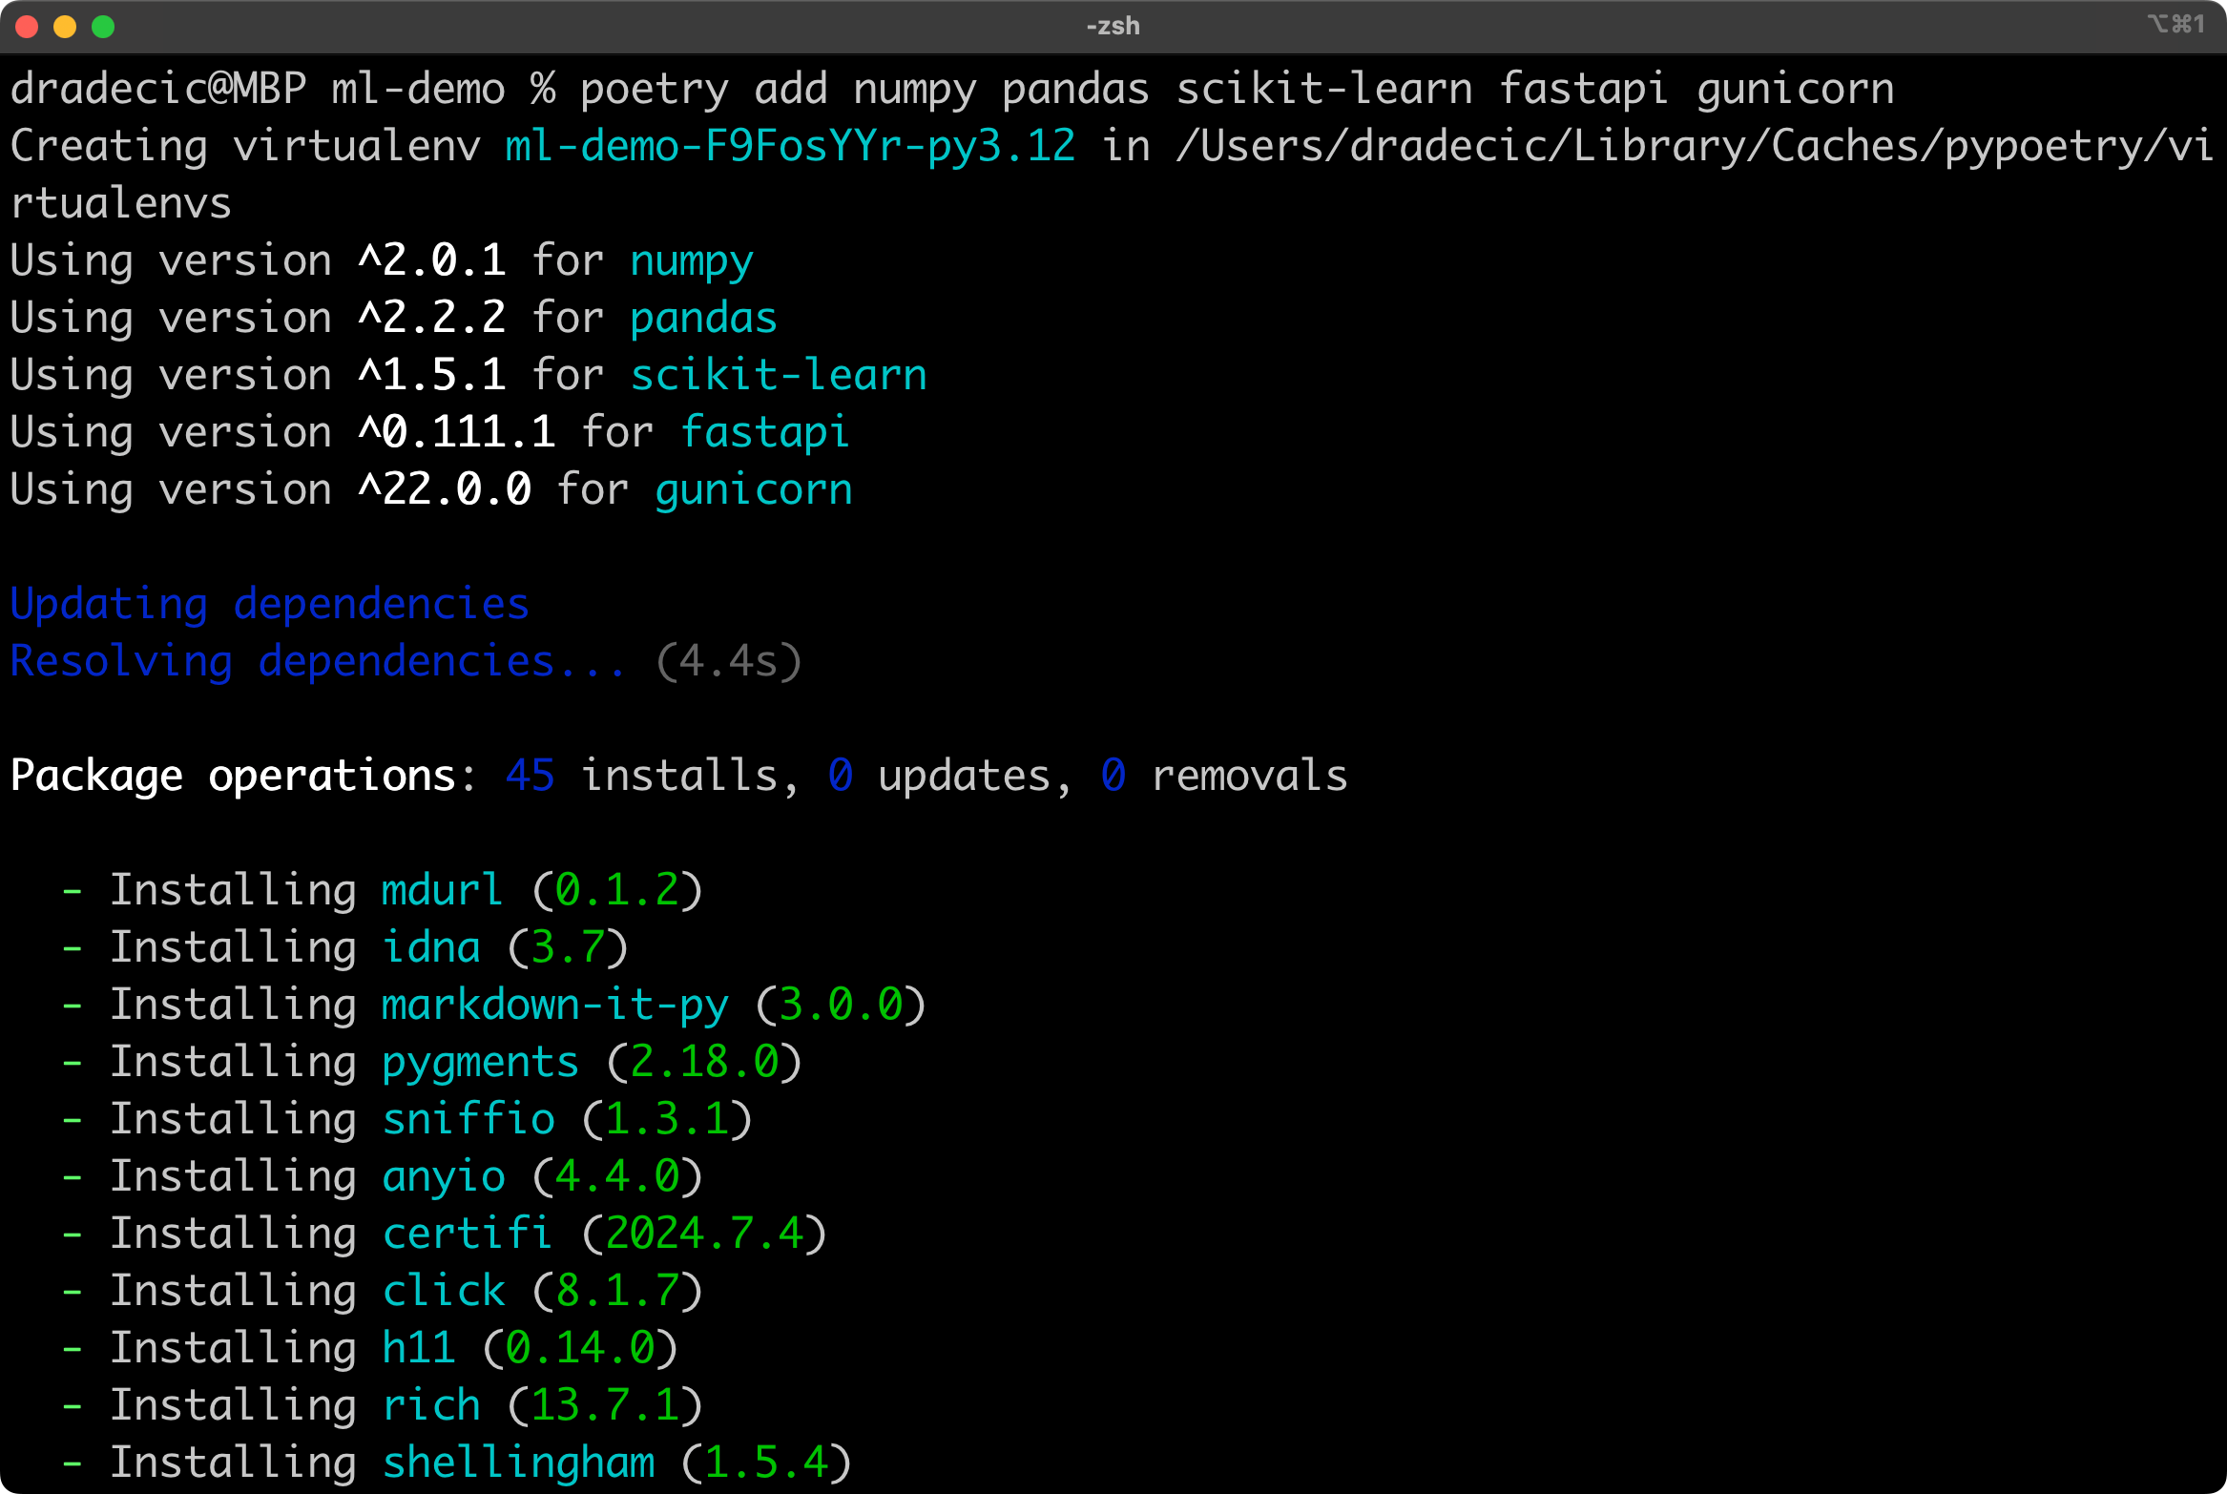Click the word 'poetry' in the command line

pyautogui.click(x=654, y=90)
